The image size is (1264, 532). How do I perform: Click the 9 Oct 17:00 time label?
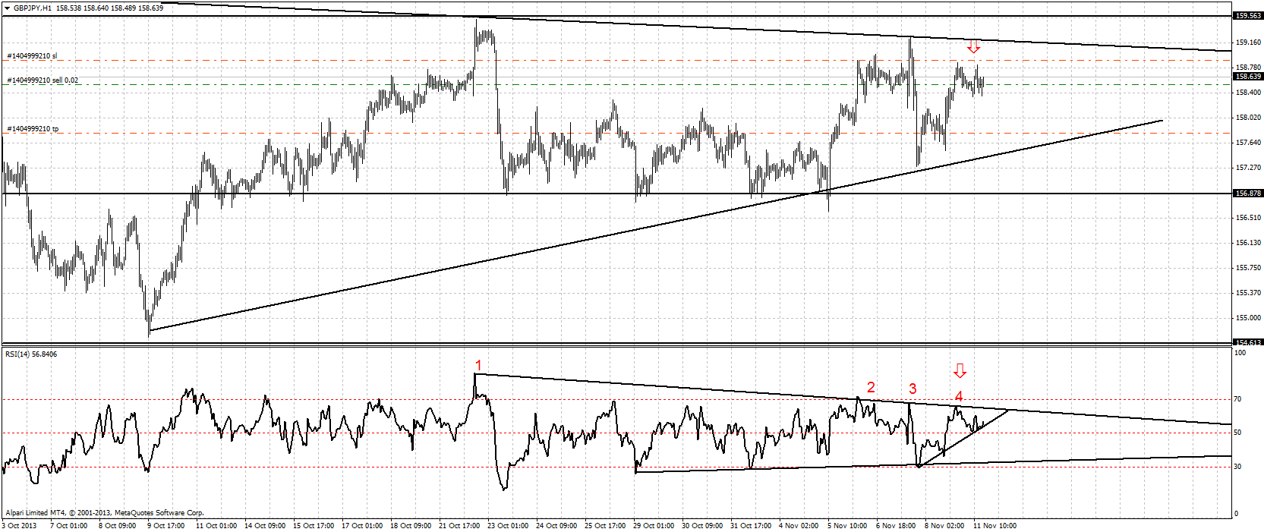(166, 526)
